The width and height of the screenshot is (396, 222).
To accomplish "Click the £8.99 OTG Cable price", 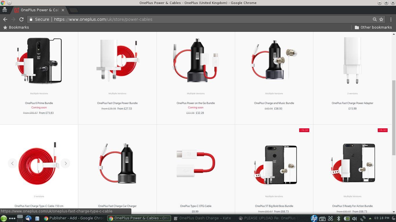I will click(x=195, y=212).
